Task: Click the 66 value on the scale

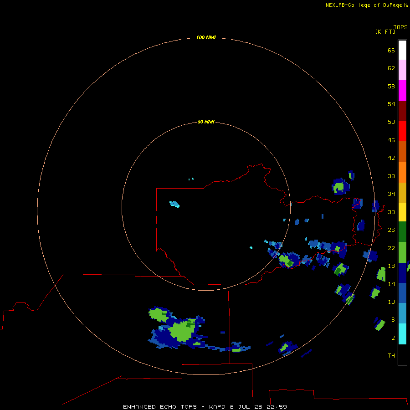Action: (x=391, y=50)
